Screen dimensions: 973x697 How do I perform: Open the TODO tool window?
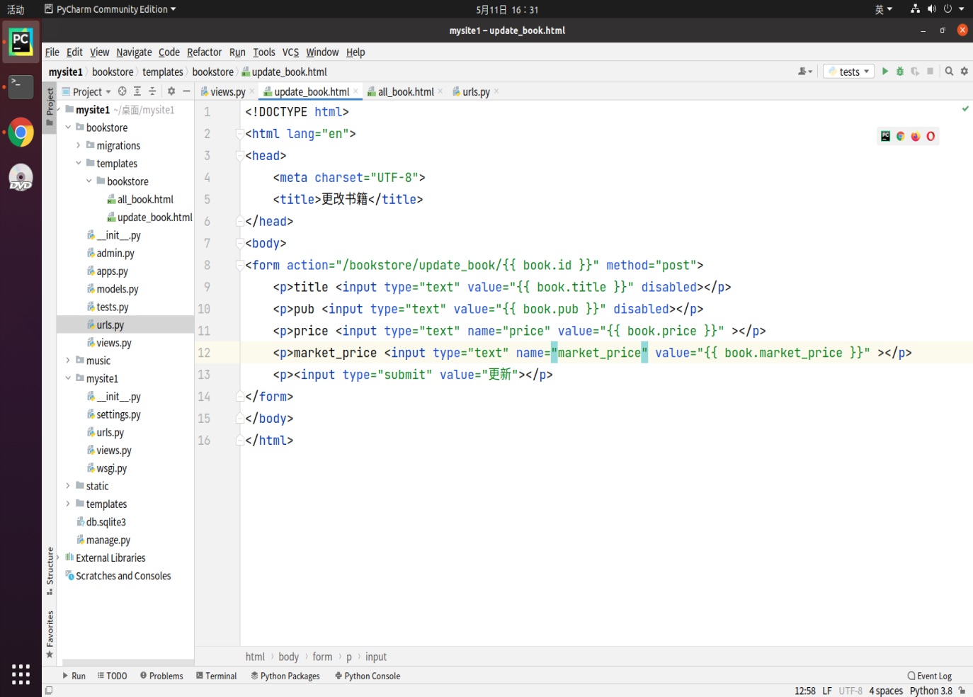[x=113, y=676]
